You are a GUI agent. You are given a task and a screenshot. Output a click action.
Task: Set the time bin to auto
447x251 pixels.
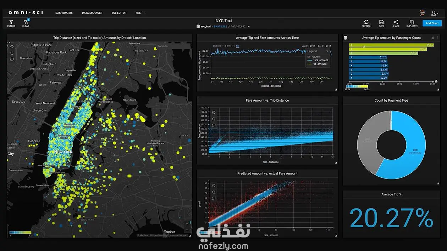point(220,46)
